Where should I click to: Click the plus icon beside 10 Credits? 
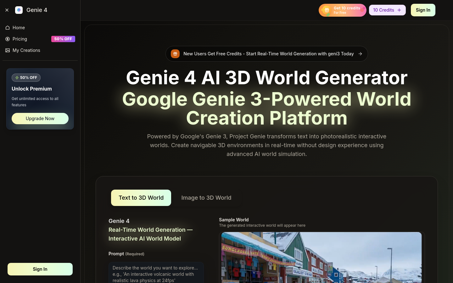(399, 10)
